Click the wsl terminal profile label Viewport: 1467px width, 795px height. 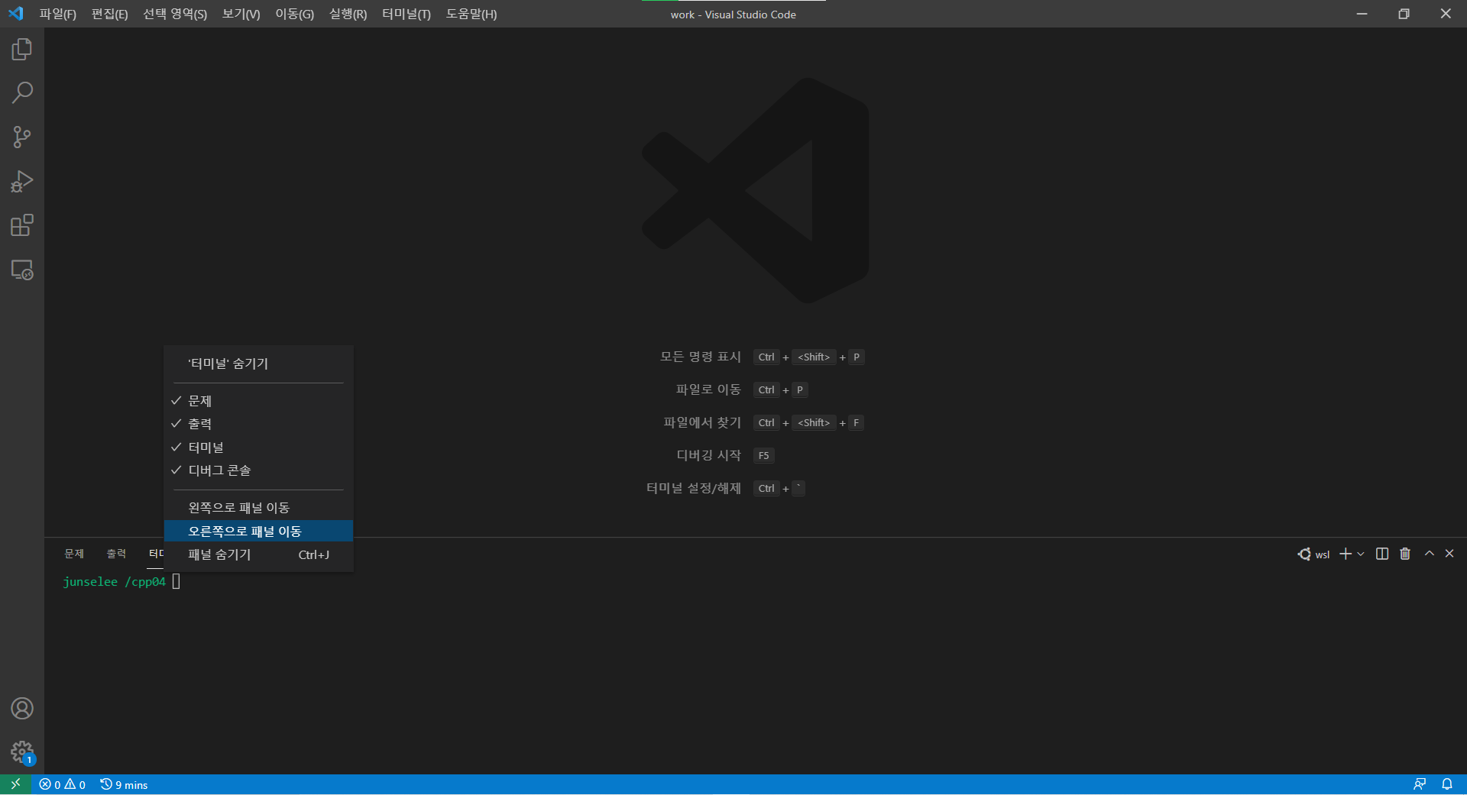tap(1314, 554)
